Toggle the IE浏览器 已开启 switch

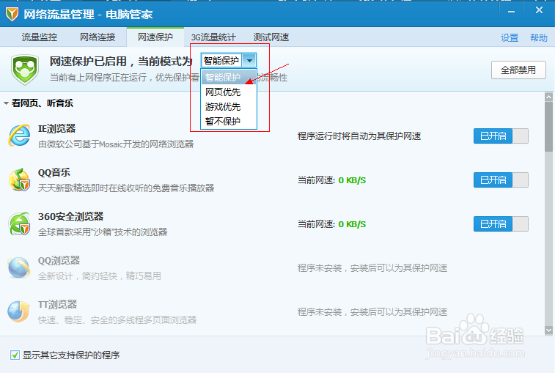coord(501,136)
